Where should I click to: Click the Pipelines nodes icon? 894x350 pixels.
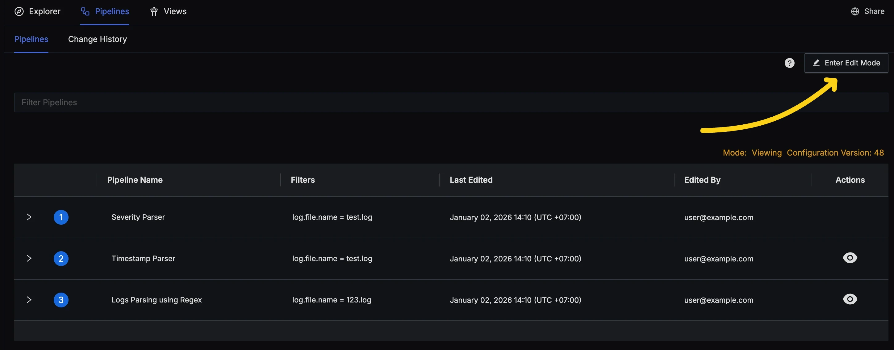click(x=85, y=11)
